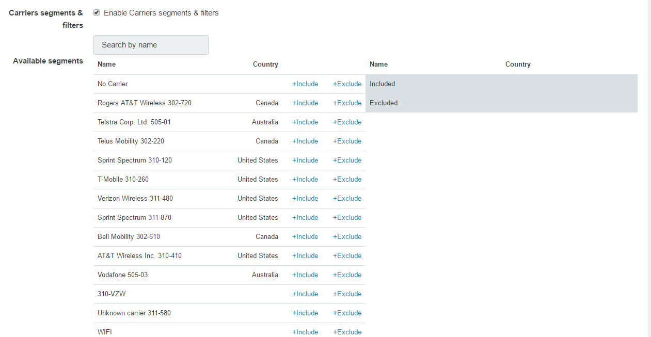Include T-Mobile 310-260 carrier
Viewport: 651px width, 337px height.
pos(305,180)
